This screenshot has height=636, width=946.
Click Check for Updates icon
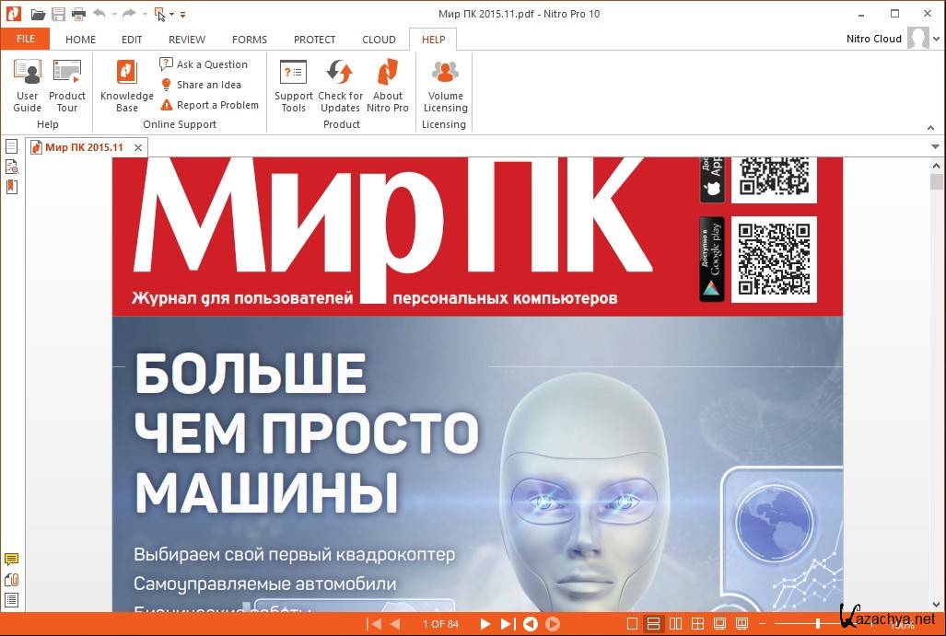coord(340,86)
